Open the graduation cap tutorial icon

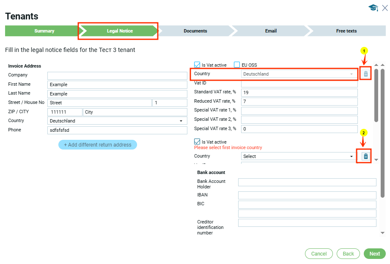point(373,8)
